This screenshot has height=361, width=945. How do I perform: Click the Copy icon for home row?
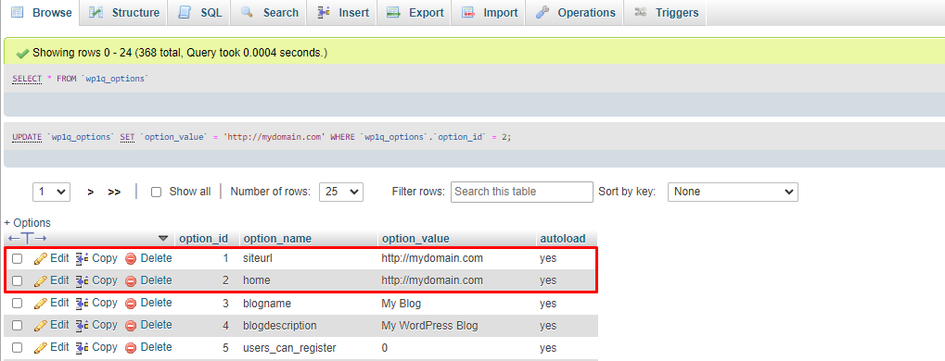tap(82, 280)
